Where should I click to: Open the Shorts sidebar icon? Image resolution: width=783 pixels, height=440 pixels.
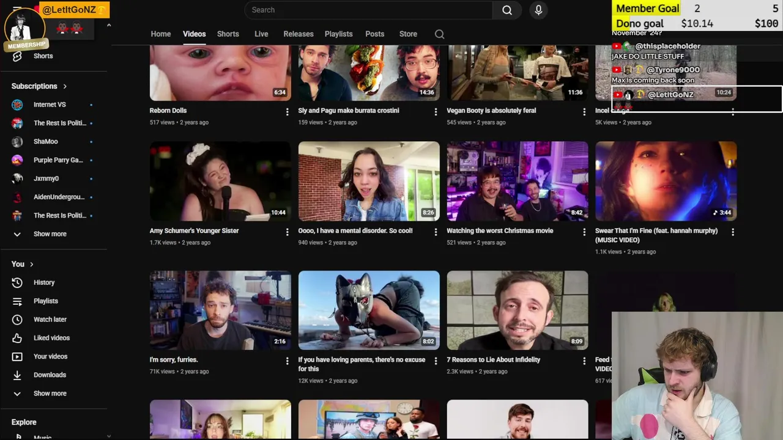pyautogui.click(x=17, y=56)
